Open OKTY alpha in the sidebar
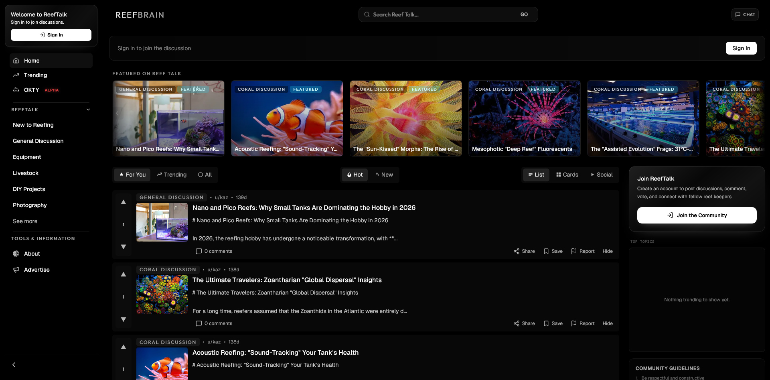The image size is (770, 380). (51, 90)
